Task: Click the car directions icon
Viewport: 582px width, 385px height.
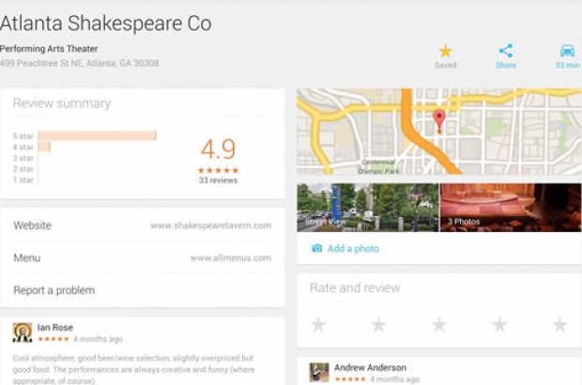Action: pos(567,51)
